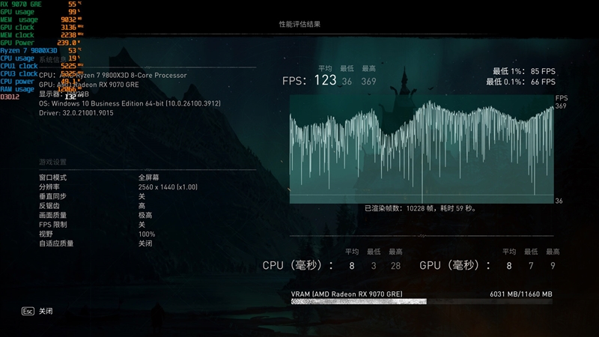Click the RX 9070 GRE overlay temperature
Viewport: 599px width, 337px height.
[x=72, y=4]
